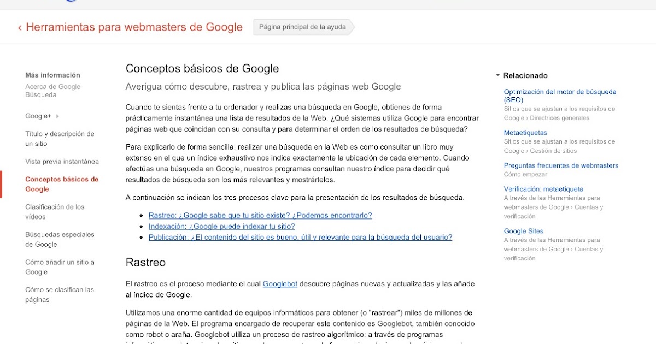Jump to Publicación section link
656x344 pixels.
click(300, 238)
